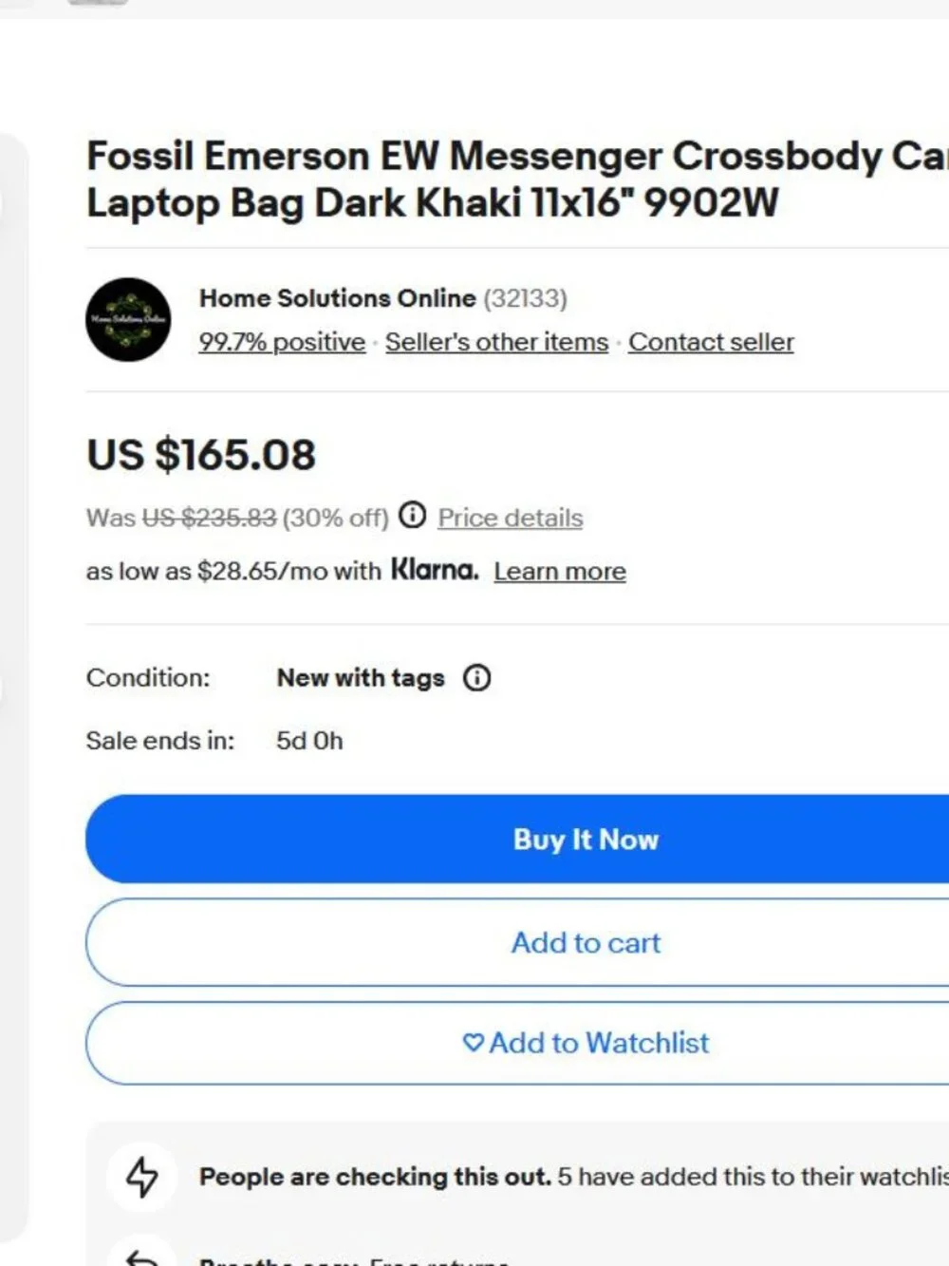Open Seller's other items link

[496, 342]
